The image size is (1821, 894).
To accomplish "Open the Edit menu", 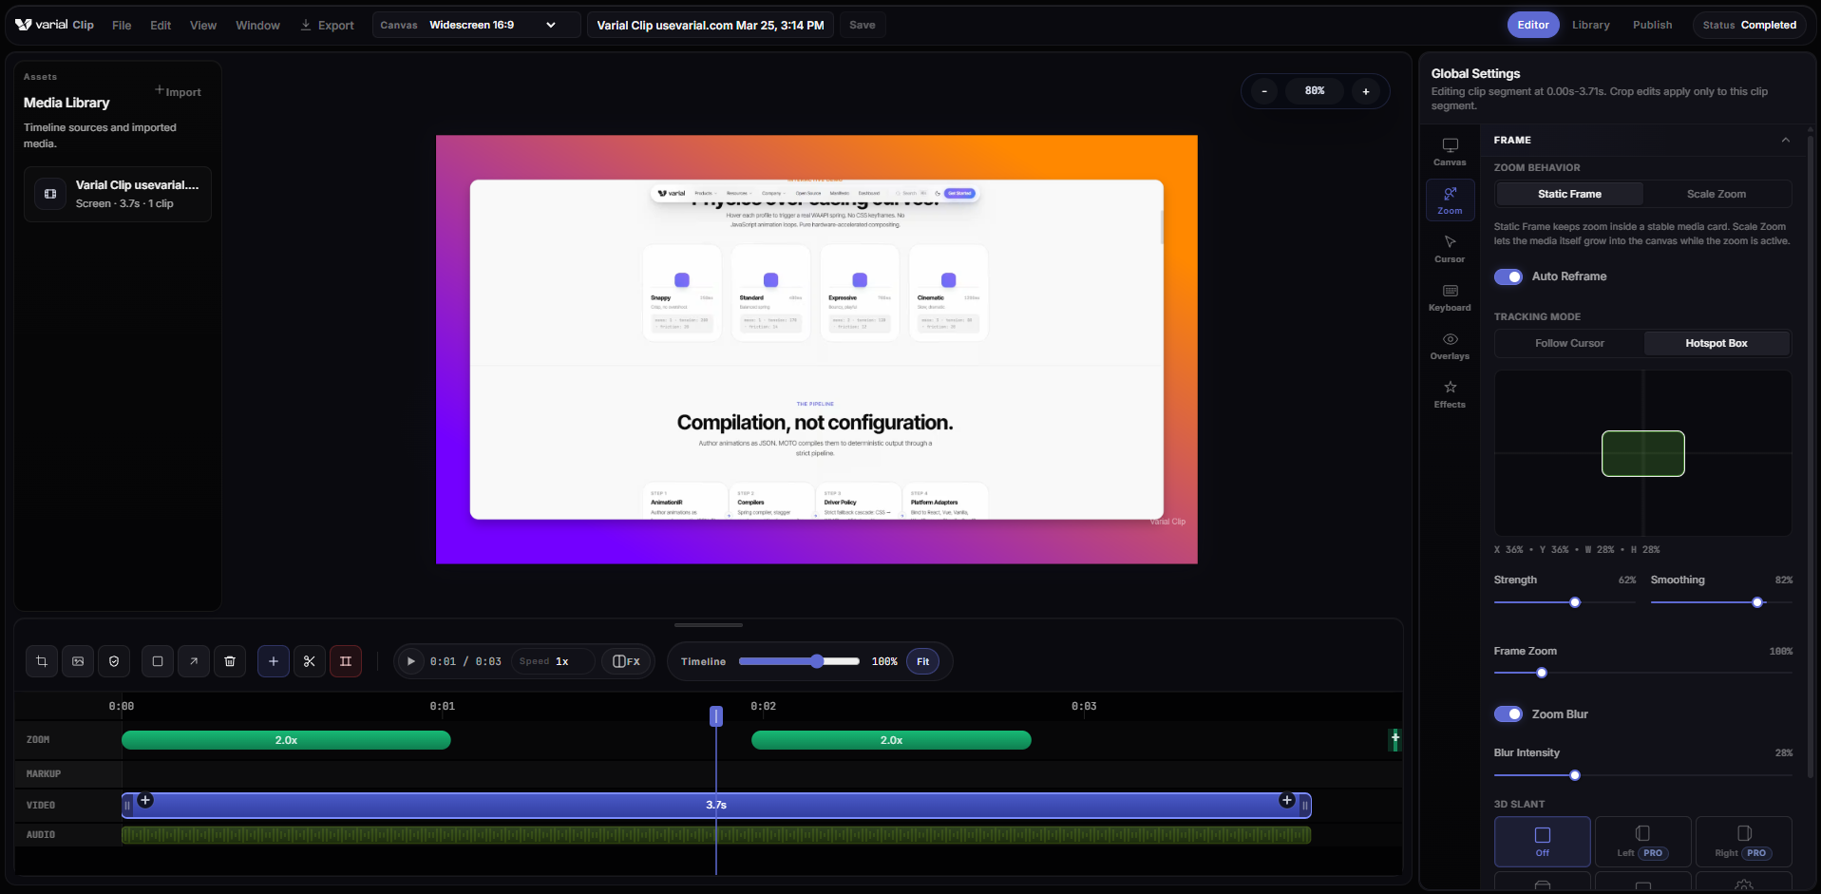I will coord(161,26).
